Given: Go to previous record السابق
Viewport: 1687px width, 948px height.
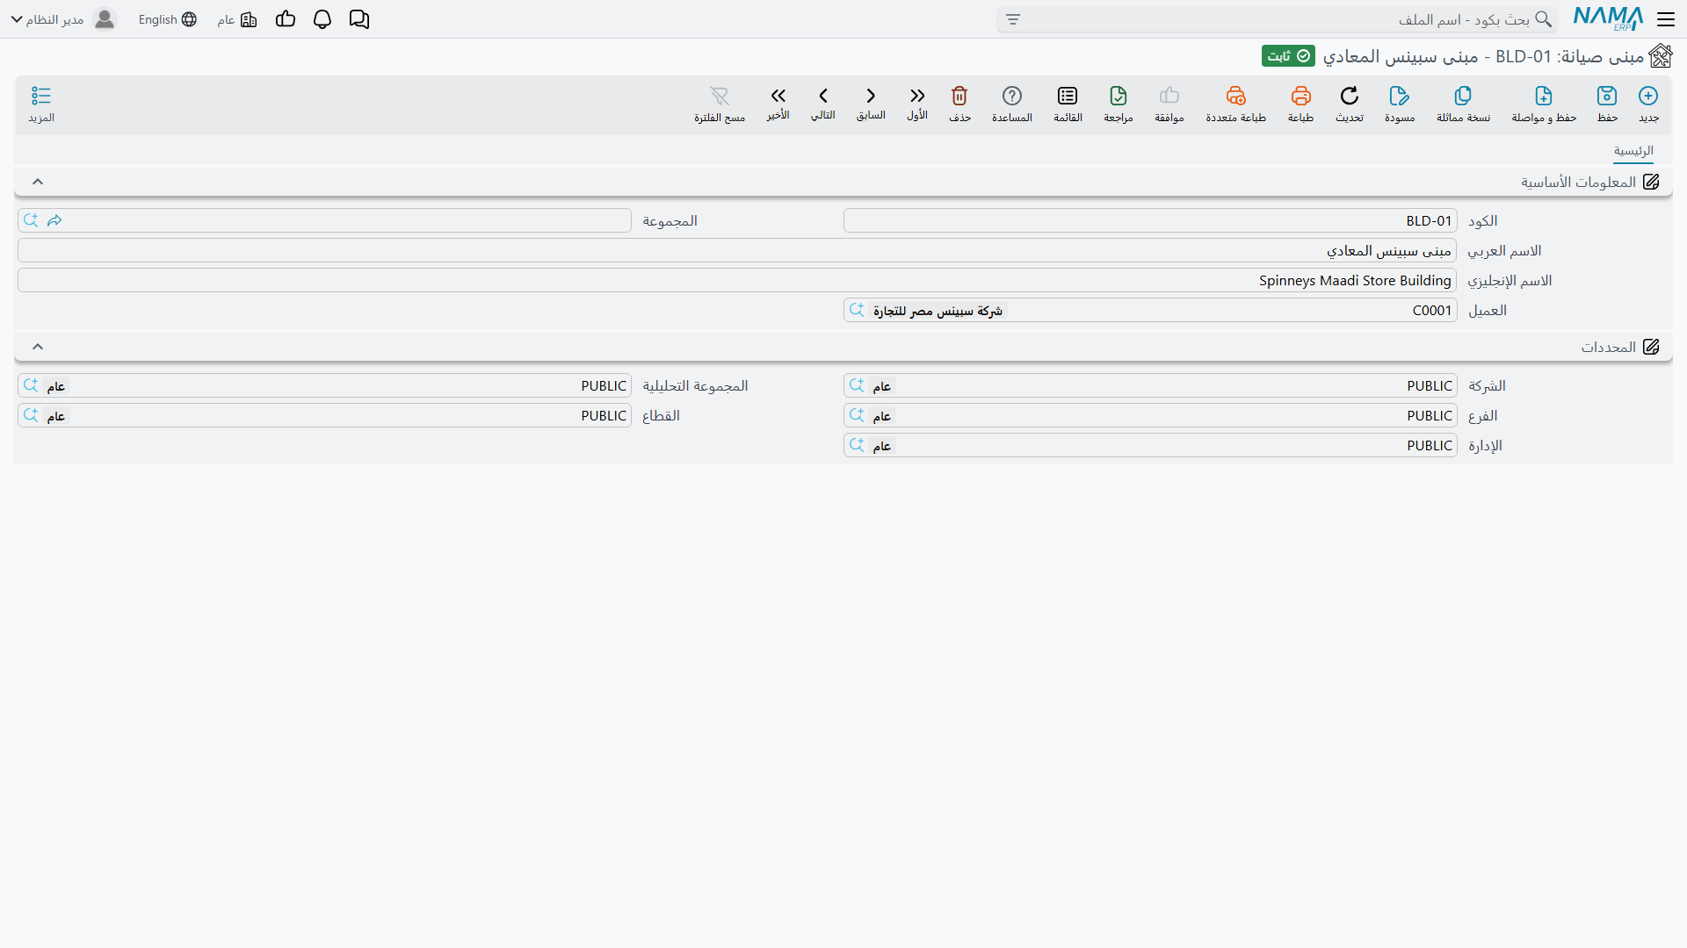Looking at the screenshot, I should [x=871, y=104].
